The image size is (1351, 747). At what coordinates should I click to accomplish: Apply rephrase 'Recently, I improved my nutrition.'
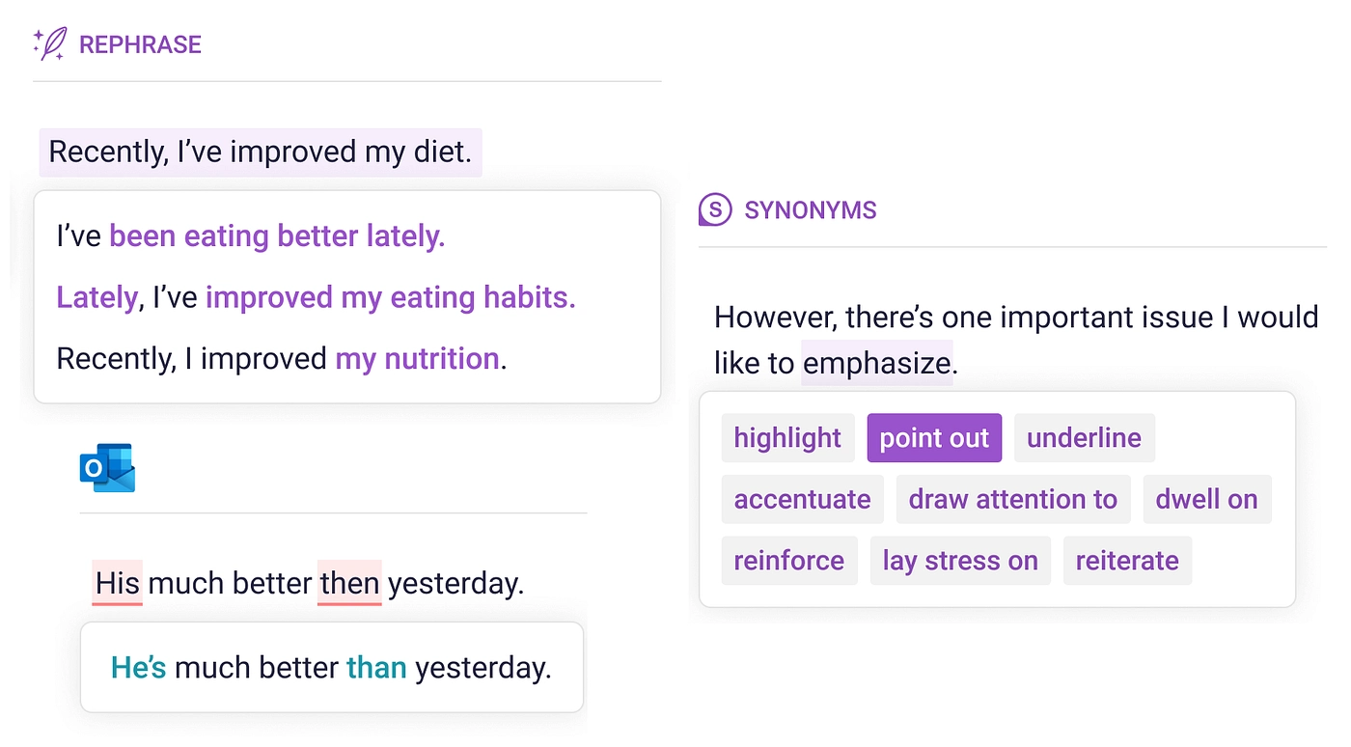pos(282,359)
